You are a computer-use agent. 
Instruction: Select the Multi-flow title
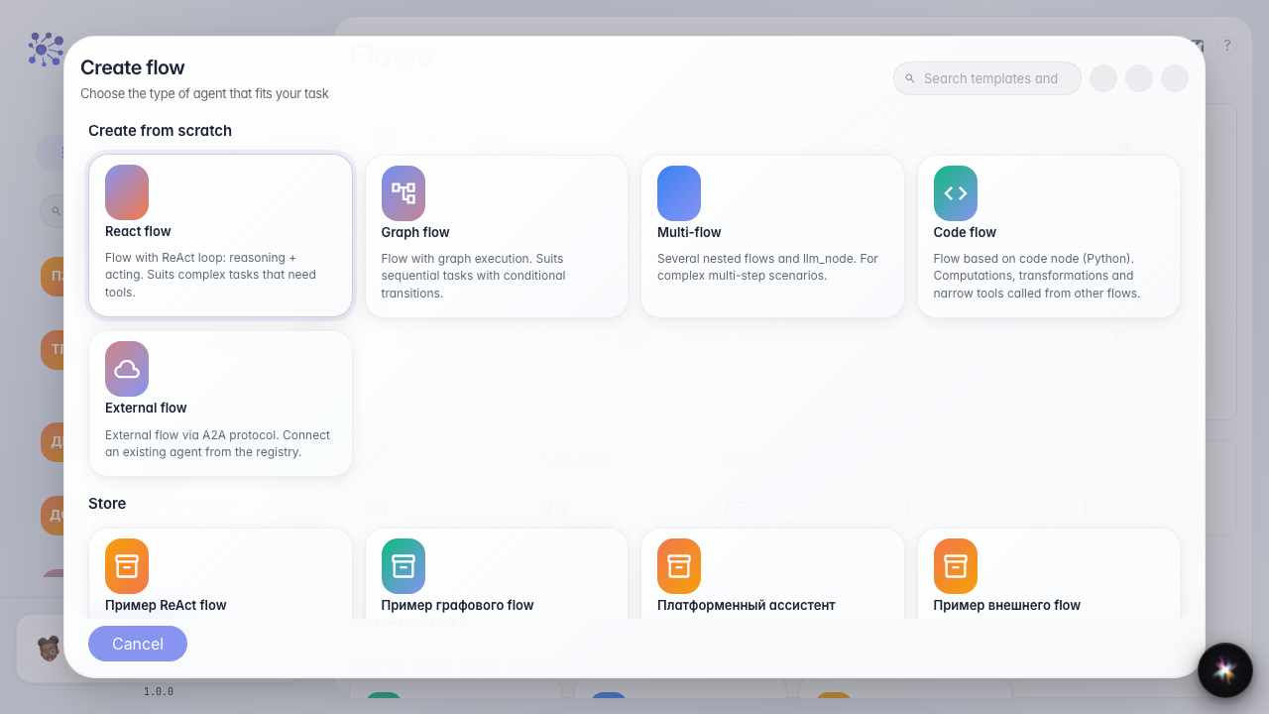point(689,232)
